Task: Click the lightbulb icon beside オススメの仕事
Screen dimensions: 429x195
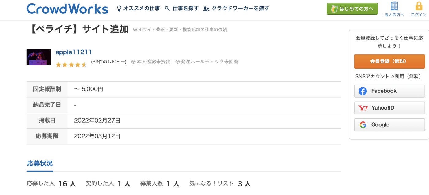Action: 120,9
